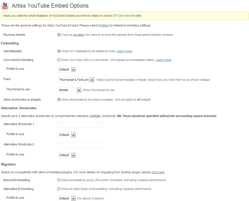Viewport: 249px width, 201px height.
Task: Click the Embedding section heading
Action: (10, 43)
